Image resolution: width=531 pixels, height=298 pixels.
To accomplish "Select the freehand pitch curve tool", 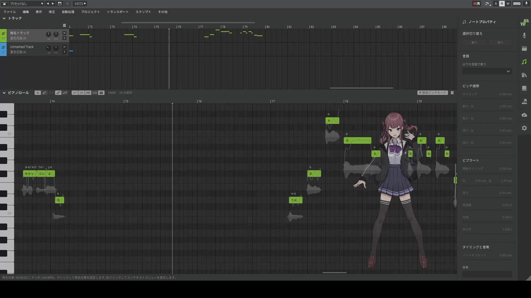I will [65, 93].
